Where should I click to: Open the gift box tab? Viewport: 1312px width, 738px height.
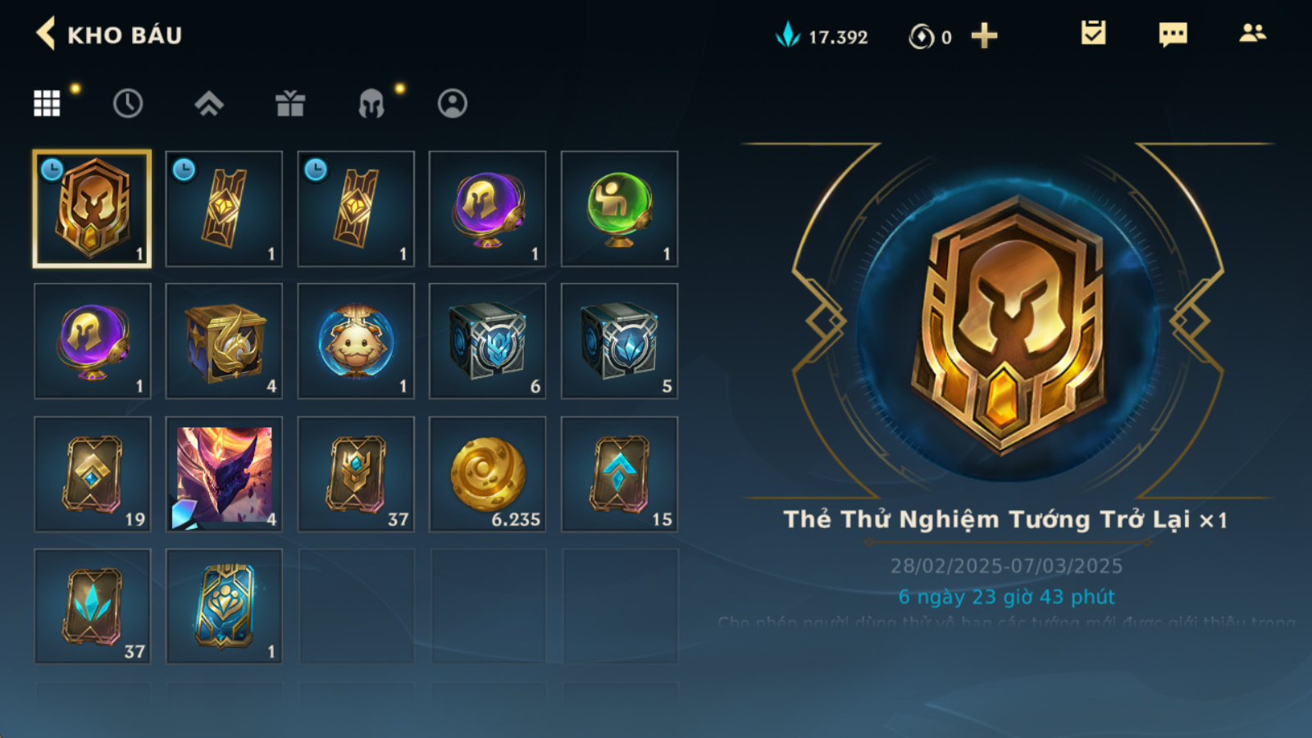(x=290, y=103)
